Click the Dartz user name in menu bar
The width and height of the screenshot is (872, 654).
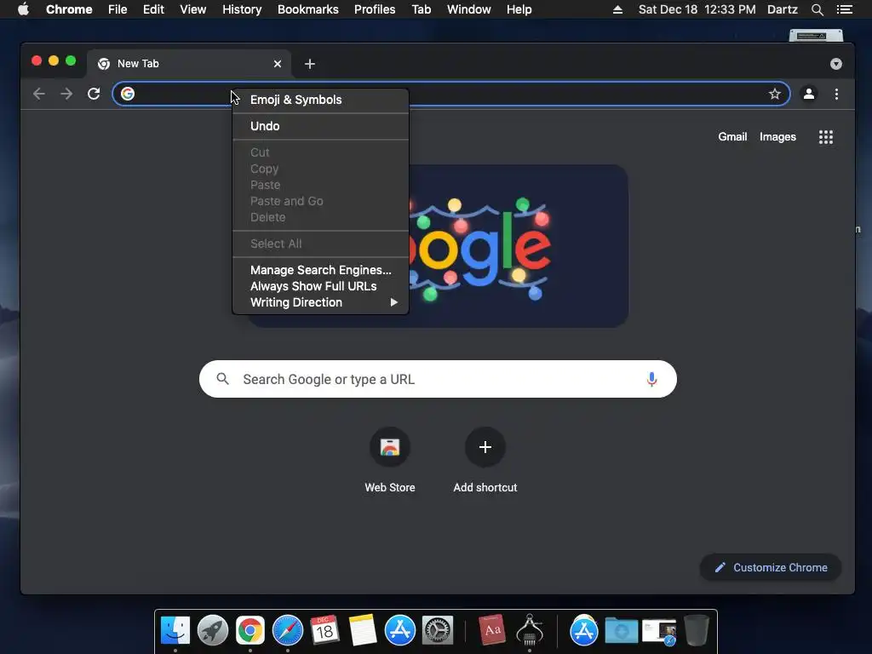pyautogui.click(x=782, y=9)
